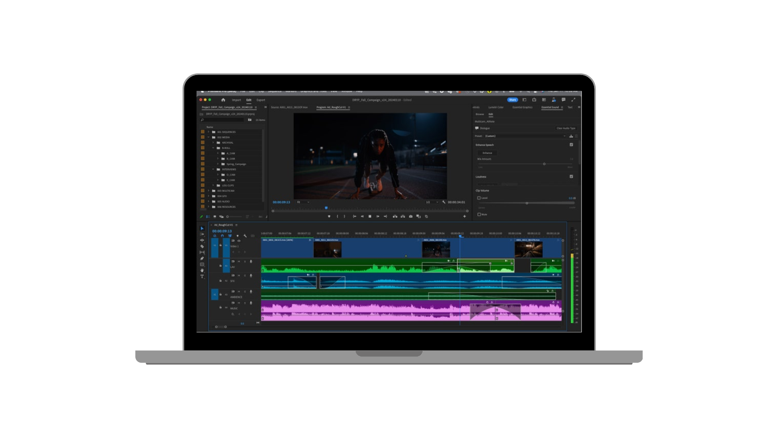Open timeline wrench display settings

pyautogui.click(x=245, y=236)
